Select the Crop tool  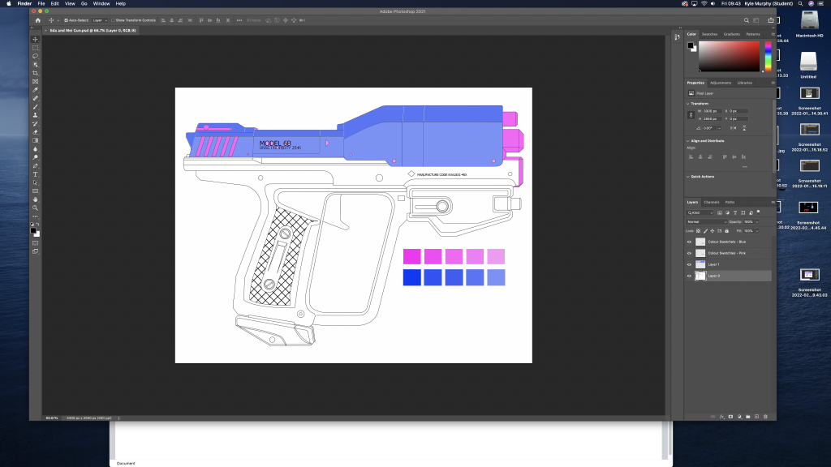[36, 73]
